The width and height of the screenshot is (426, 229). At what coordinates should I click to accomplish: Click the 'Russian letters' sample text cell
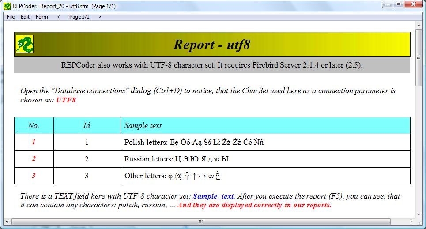coord(265,159)
